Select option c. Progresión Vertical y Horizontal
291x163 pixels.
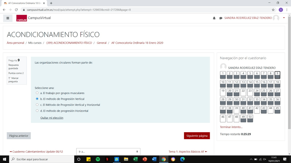tap(37, 105)
